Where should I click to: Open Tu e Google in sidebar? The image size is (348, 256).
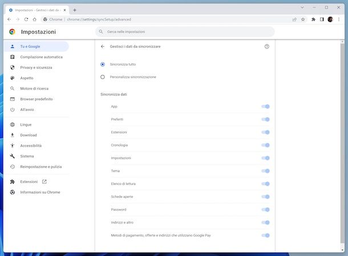(36, 47)
